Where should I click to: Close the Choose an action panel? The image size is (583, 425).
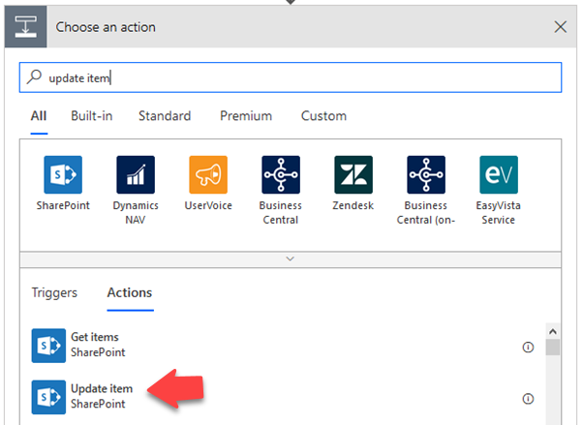(561, 27)
